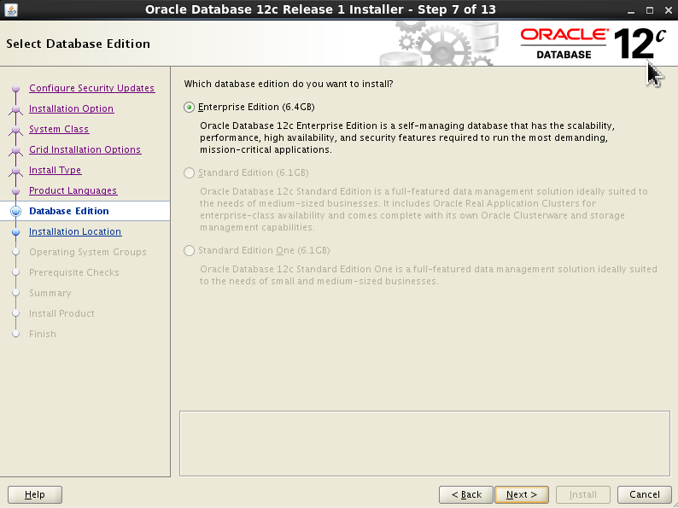Go to the Installation Location step
The width and height of the screenshot is (678, 508).
(x=75, y=231)
